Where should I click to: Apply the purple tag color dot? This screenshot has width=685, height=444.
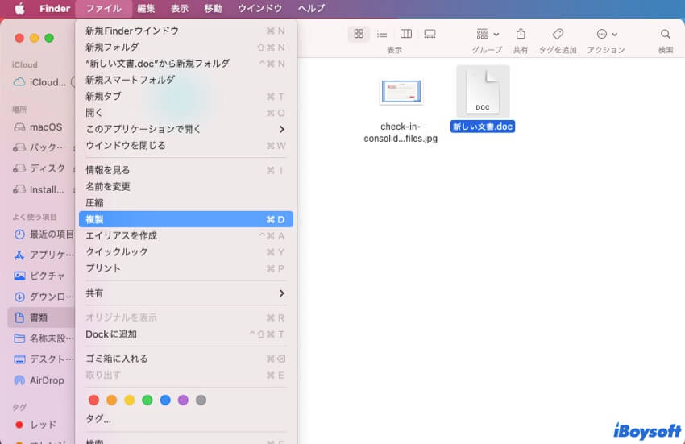[183, 400]
